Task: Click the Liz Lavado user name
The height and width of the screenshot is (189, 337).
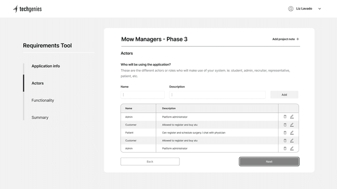Action: click(x=304, y=8)
